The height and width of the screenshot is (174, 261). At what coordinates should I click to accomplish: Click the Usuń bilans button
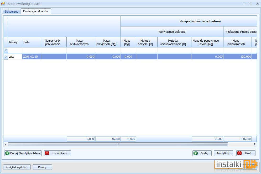[x=58, y=153]
